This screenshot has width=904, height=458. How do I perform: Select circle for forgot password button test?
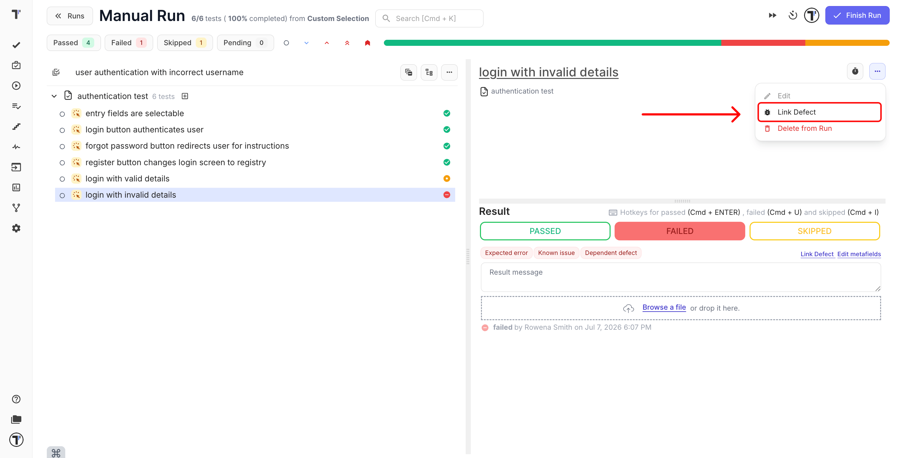tap(62, 147)
